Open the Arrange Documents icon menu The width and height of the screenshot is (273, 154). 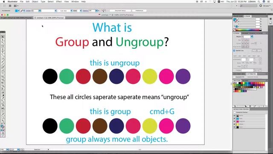coord(16,6)
